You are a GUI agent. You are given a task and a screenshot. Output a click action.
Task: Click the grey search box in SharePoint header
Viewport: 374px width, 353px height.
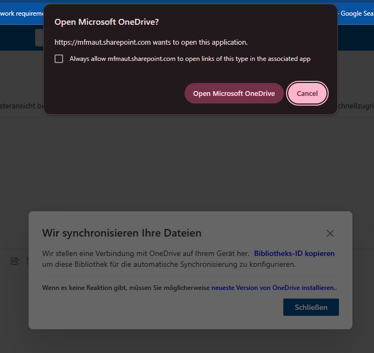click(x=39, y=38)
